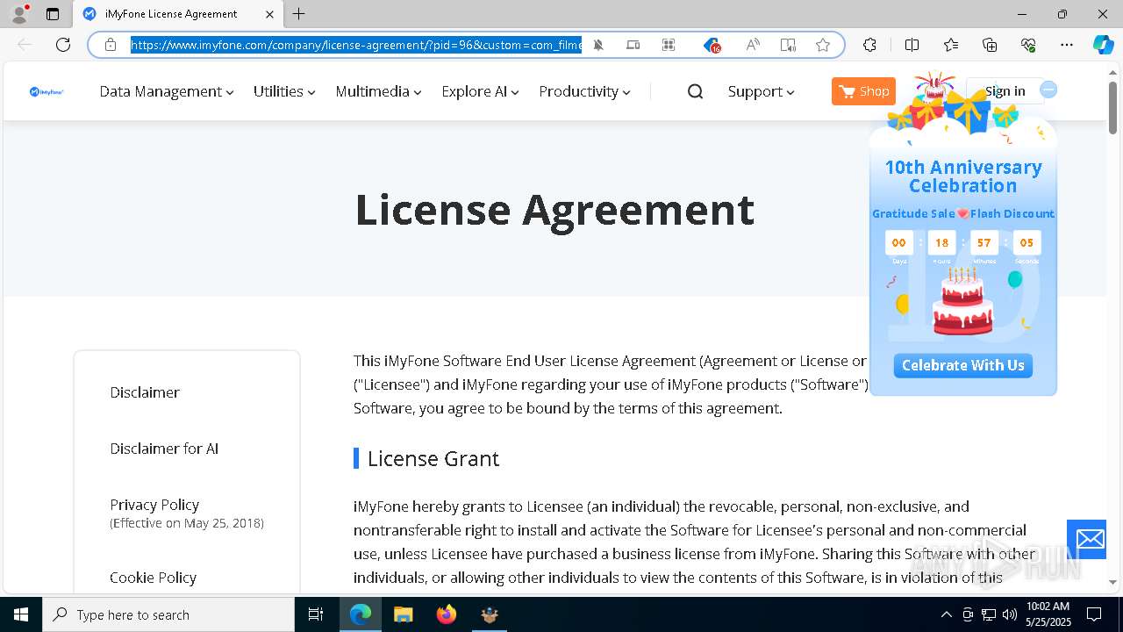Select the iMyFone License Agreement tab

(178, 14)
